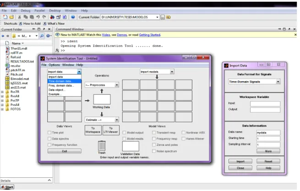Click the Input workspace variable field

click(x=265, y=103)
